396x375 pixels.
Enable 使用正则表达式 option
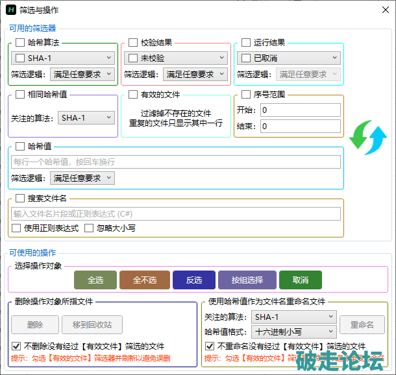17,228
